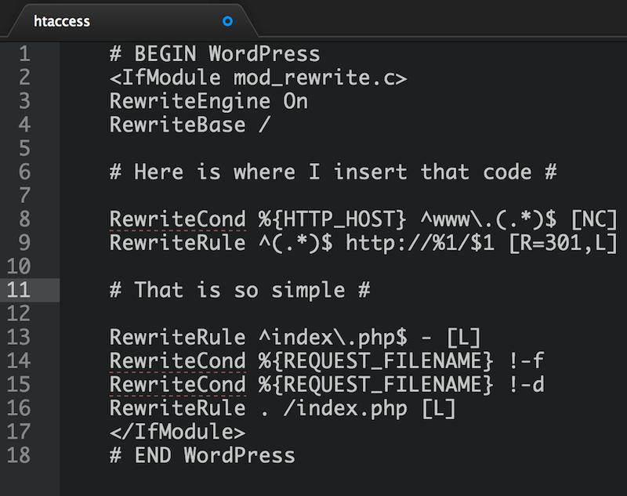The height and width of the screenshot is (496, 627).
Task: Click the 'Here is where I insert' comment
Action: tap(333, 172)
